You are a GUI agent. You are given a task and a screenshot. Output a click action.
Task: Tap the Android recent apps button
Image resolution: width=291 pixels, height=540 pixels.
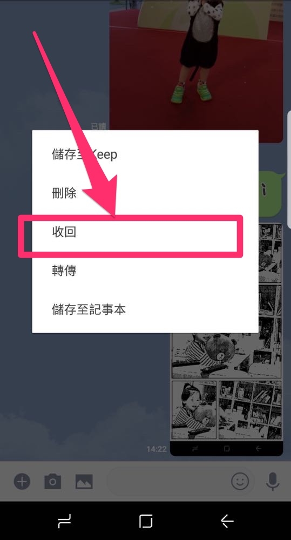pos(64,521)
